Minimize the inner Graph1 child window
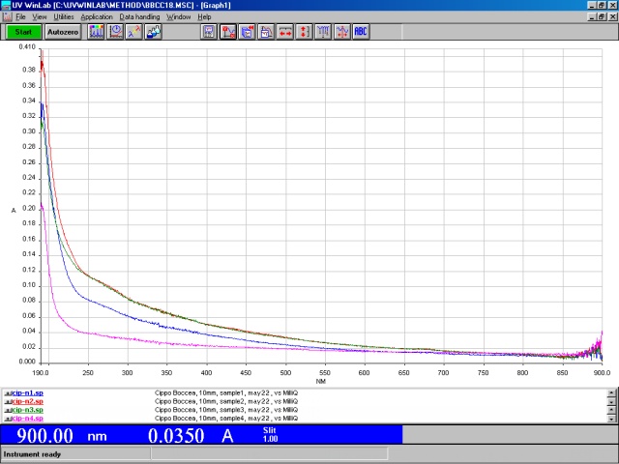This screenshot has height=464, width=619. coord(593,17)
